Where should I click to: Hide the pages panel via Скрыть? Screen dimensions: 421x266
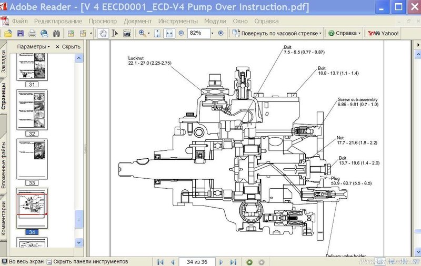[x=68, y=46]
